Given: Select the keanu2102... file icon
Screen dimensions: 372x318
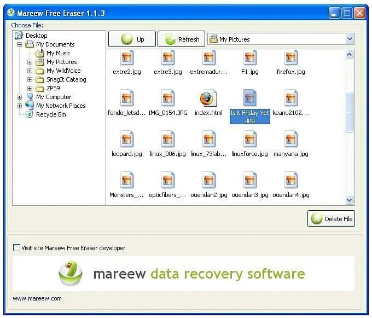Looking at the screenshot, I should [291, 98].
